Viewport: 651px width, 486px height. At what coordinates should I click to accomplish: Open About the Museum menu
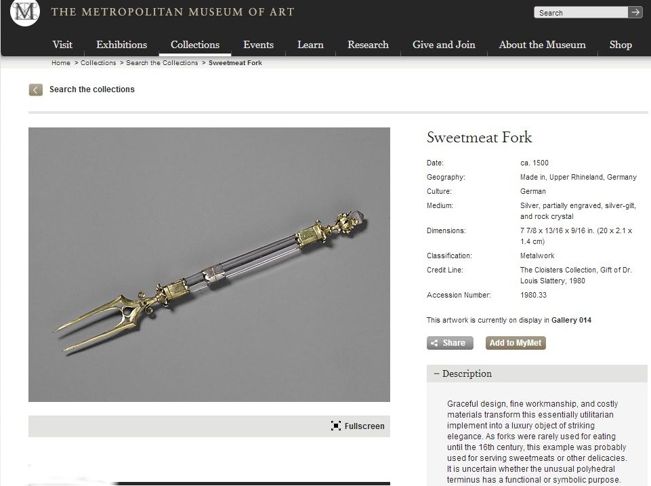point(542,45)
